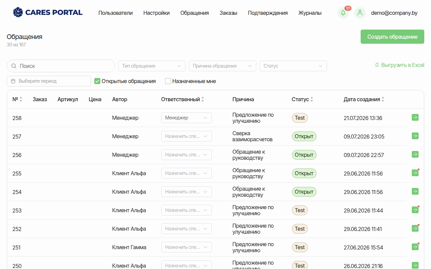Navigate to Заказы in the top menu
431x269 pixels.
(228, 13)
